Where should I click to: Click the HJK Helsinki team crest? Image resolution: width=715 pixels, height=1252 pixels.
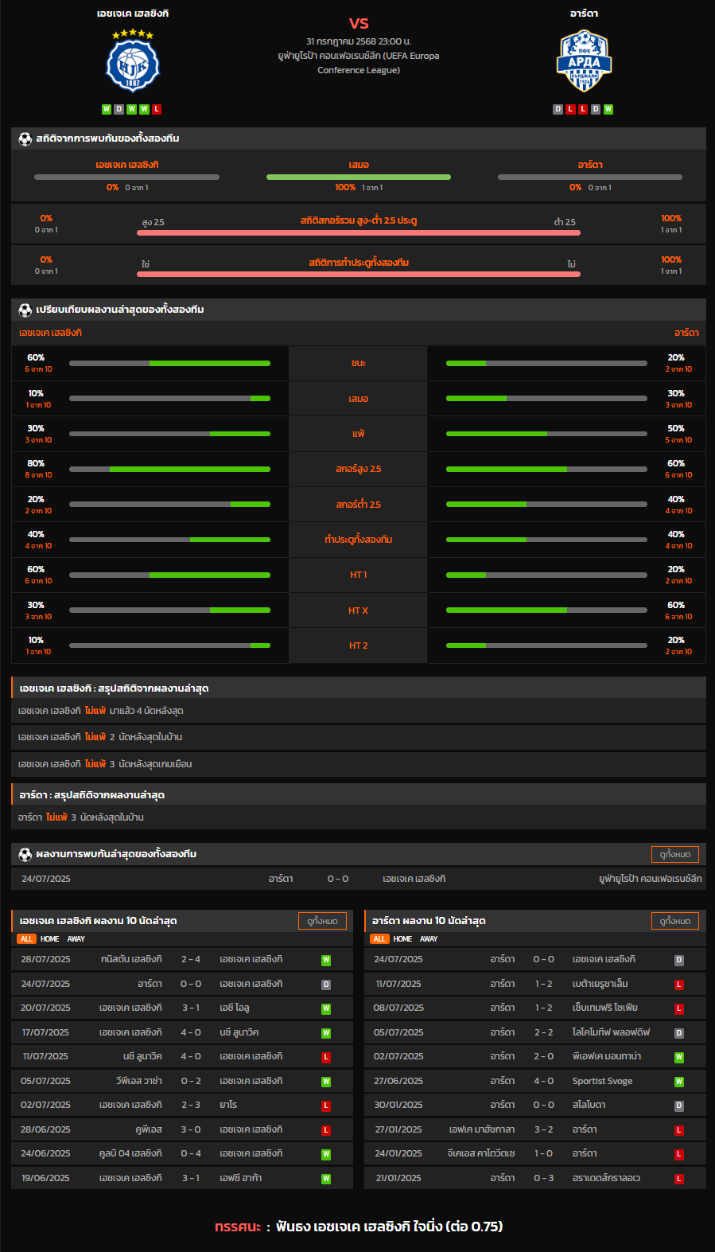(133, 62)
